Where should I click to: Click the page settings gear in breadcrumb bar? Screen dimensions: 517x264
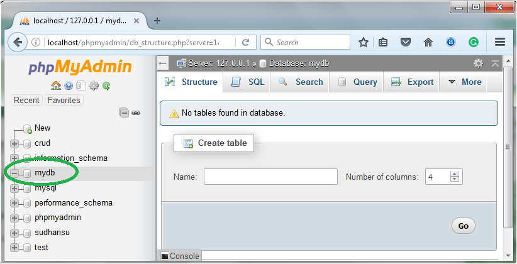coord(478,63)
